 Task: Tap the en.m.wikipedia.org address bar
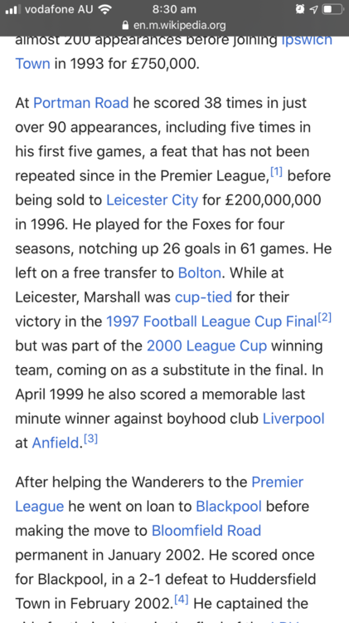coord(174,26)
